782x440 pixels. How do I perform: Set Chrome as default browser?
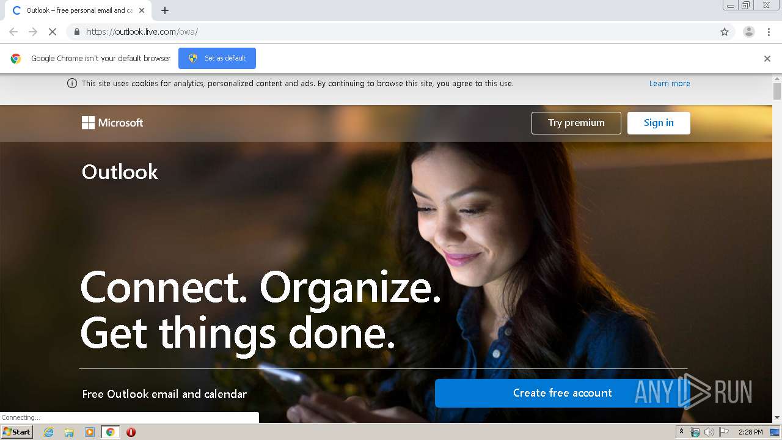click(x=217, y=58)
